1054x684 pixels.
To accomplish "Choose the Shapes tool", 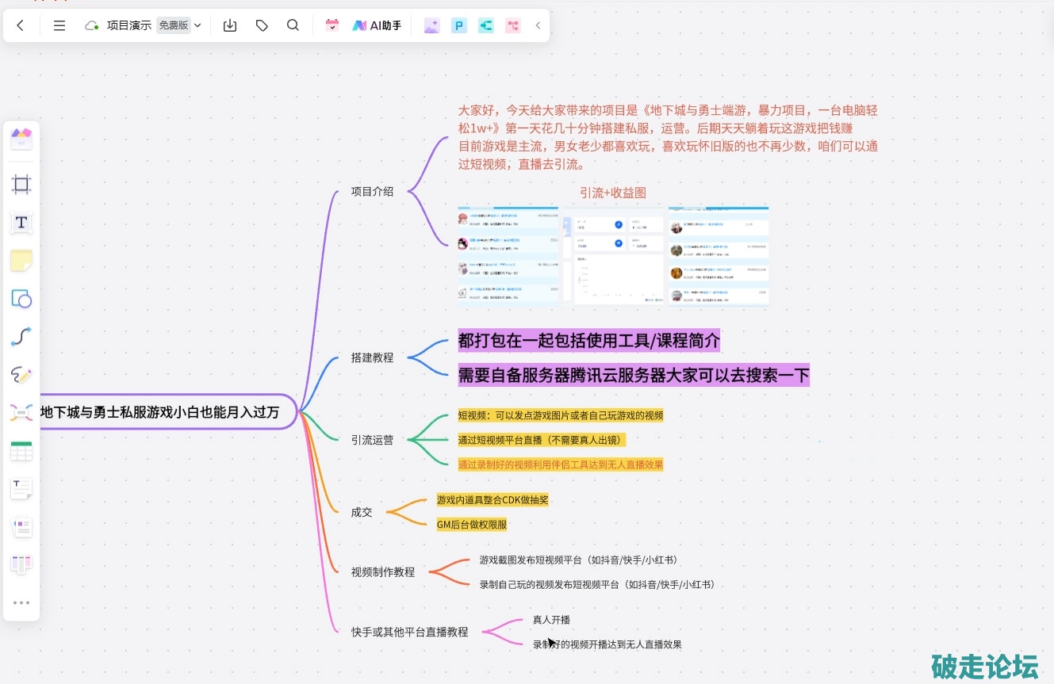I will click(x=21, y=299).
